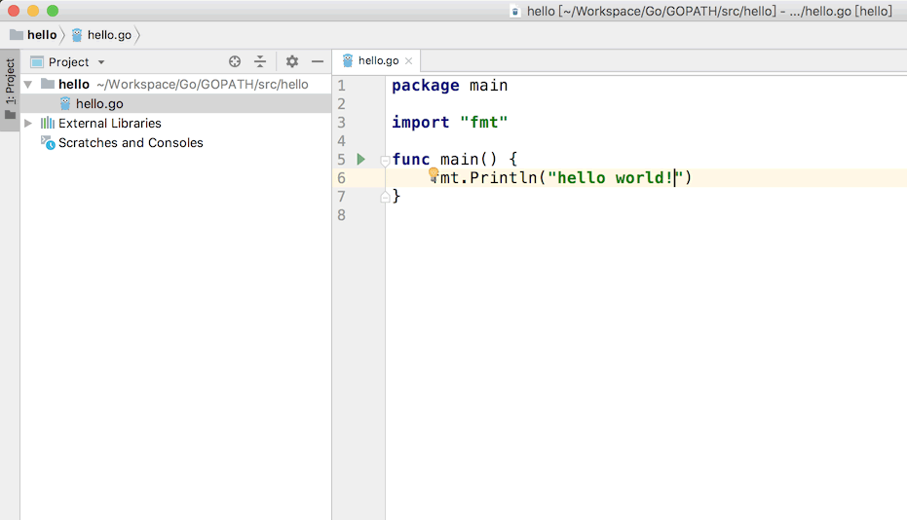Screen dimensions: 907x520
Task: Click the yellow lightbulb intention icon
Action: [x=435, y=174]
